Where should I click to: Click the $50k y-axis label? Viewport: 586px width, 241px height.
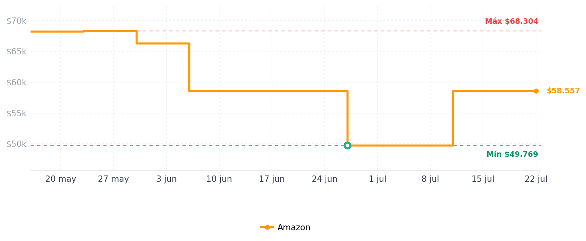point(16,144)
